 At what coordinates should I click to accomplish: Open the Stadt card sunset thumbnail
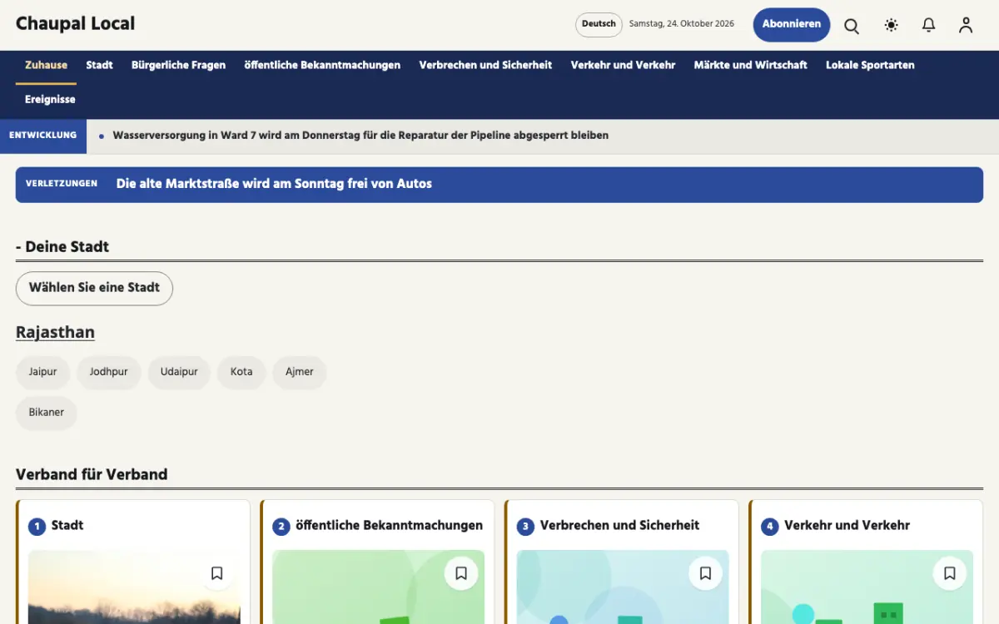pos(134,587)
